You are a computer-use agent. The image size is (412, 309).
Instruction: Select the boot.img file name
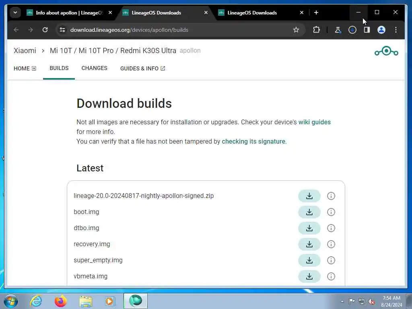[87, 212]
